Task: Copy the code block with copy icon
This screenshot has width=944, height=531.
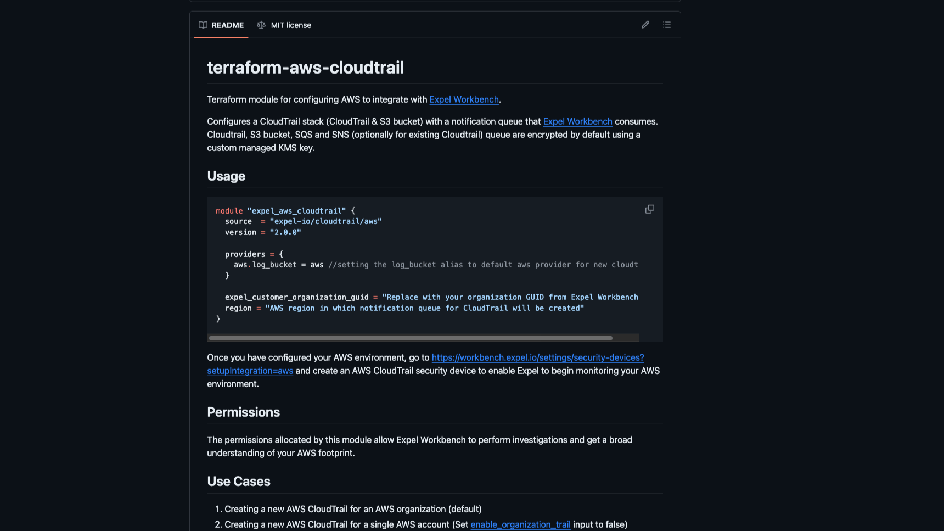Action: [x=650, y=209]
